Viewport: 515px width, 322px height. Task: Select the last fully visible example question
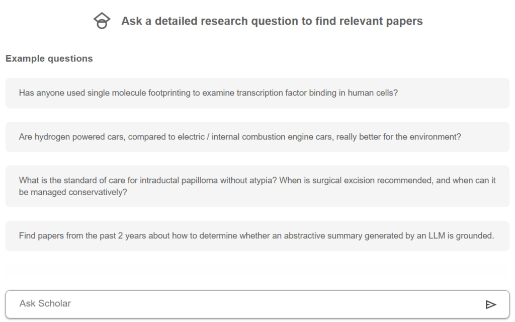257,235
